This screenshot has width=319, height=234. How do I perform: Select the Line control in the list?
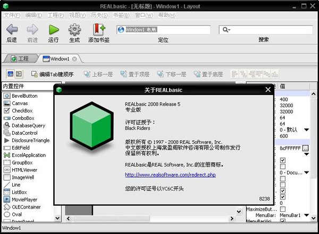tap(12, 185)
